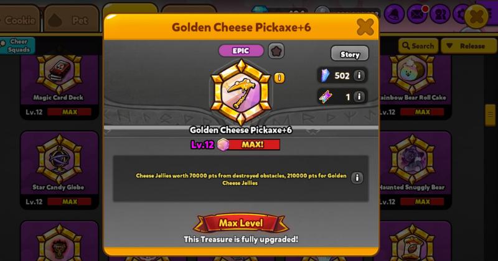Viewport: 498px width, 261px height.
Task: Select the Magic Card Deck treasure
Action: pos(59,86)
